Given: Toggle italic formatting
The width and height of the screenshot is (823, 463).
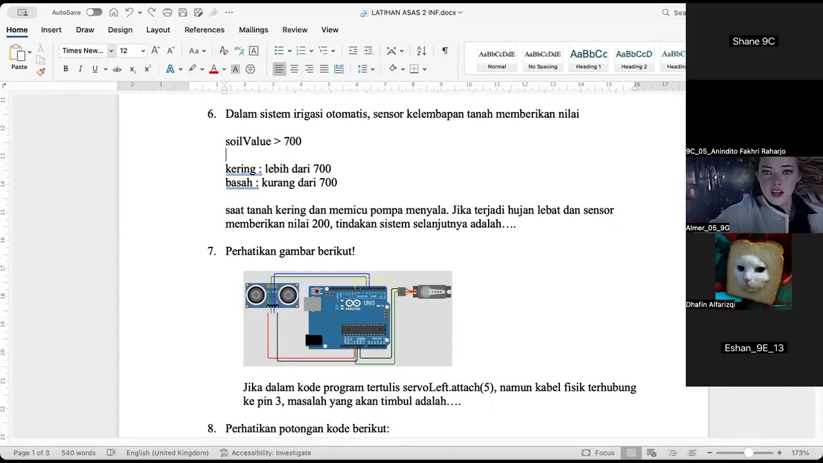Looking at the screenshot, I should tap(80, 69).
